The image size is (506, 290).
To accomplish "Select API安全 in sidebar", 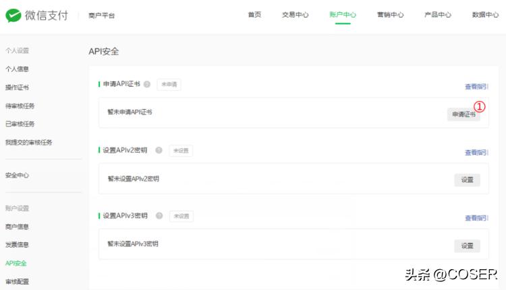I will click(16, 263).
